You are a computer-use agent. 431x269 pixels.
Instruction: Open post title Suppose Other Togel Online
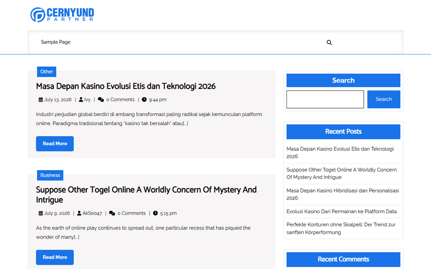(146, 194)
